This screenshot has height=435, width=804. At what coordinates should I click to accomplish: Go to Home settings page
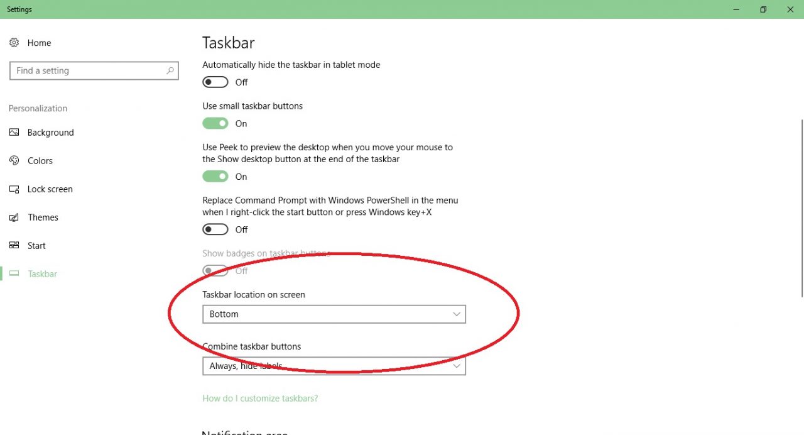[39, 43]
